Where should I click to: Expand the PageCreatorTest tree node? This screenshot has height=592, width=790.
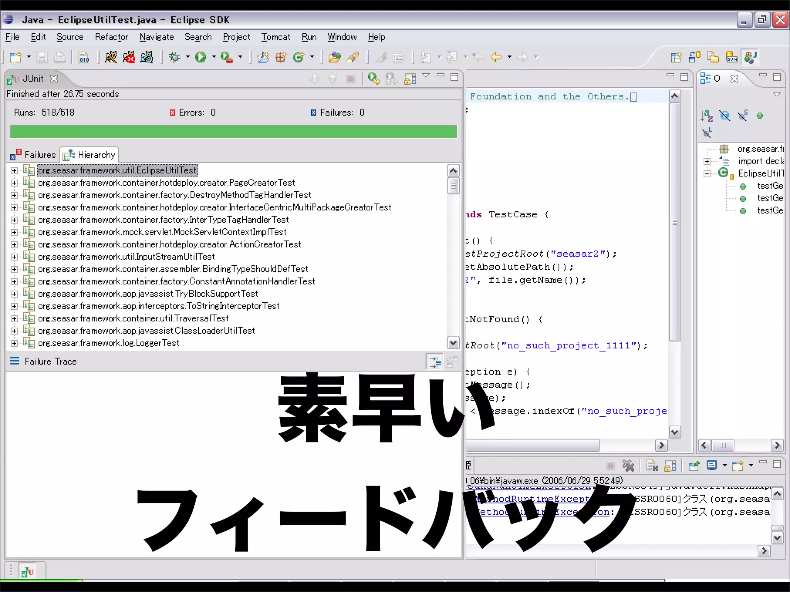pyautogui.click(x=14, y=183)
